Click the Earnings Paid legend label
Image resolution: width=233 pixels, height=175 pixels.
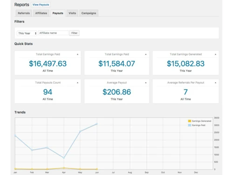[x=199, y=125]
